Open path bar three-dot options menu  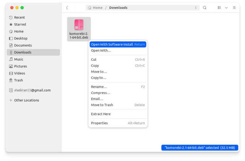pos(196,8)
